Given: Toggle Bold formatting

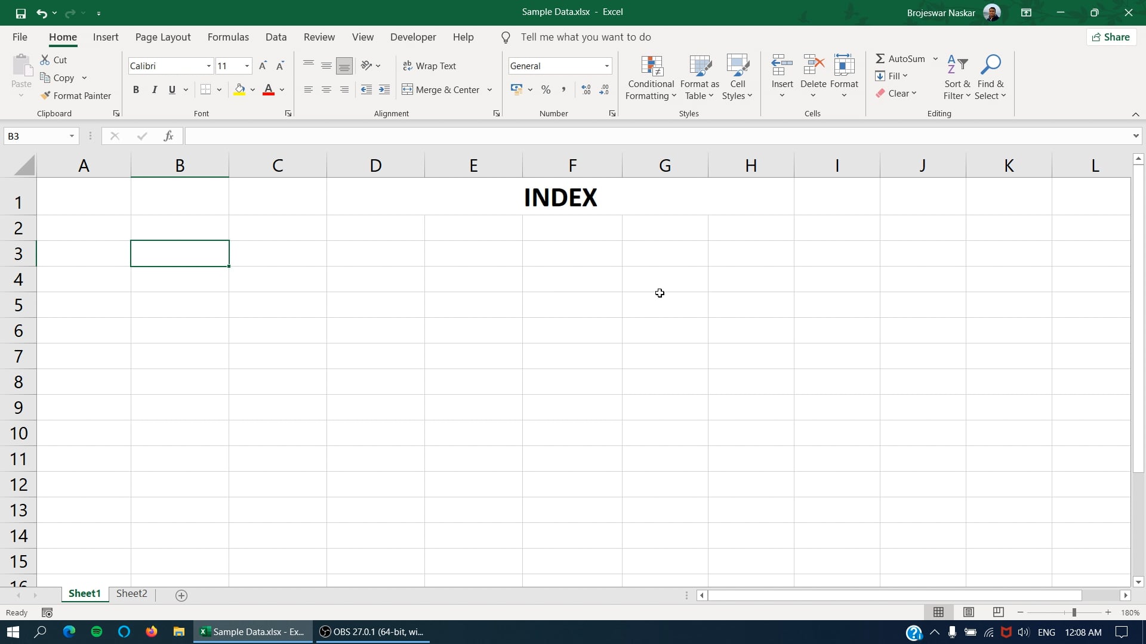Looking at the screenshot, I should click(136, 89).
